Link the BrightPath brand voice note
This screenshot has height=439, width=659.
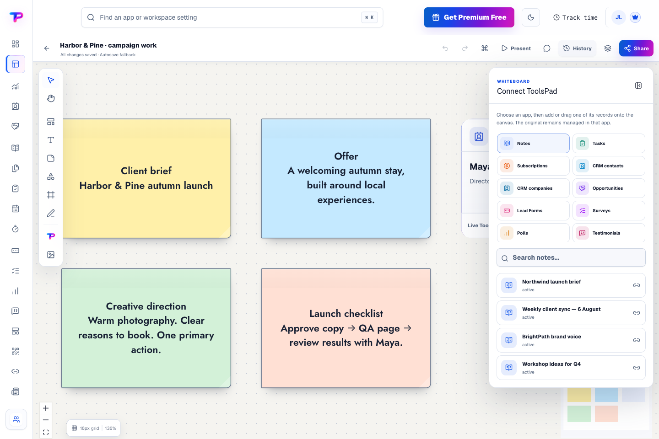click(636, 340)
